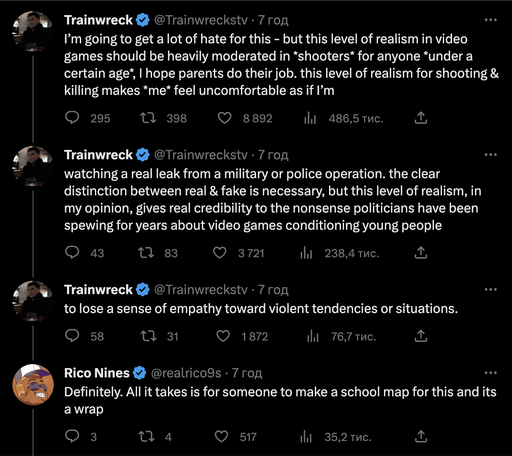Open more options on second Trainwreck tweet
The height and width of the screenshot is (456, 512).
click(491, 155)
